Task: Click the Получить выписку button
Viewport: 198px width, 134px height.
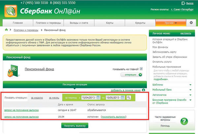Action: coord(75,125)
